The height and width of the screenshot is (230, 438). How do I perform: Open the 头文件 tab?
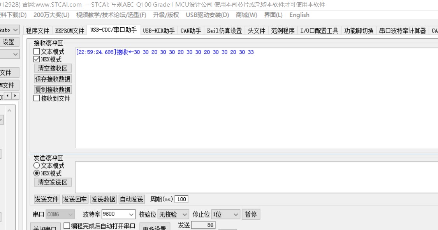point(257,30)
